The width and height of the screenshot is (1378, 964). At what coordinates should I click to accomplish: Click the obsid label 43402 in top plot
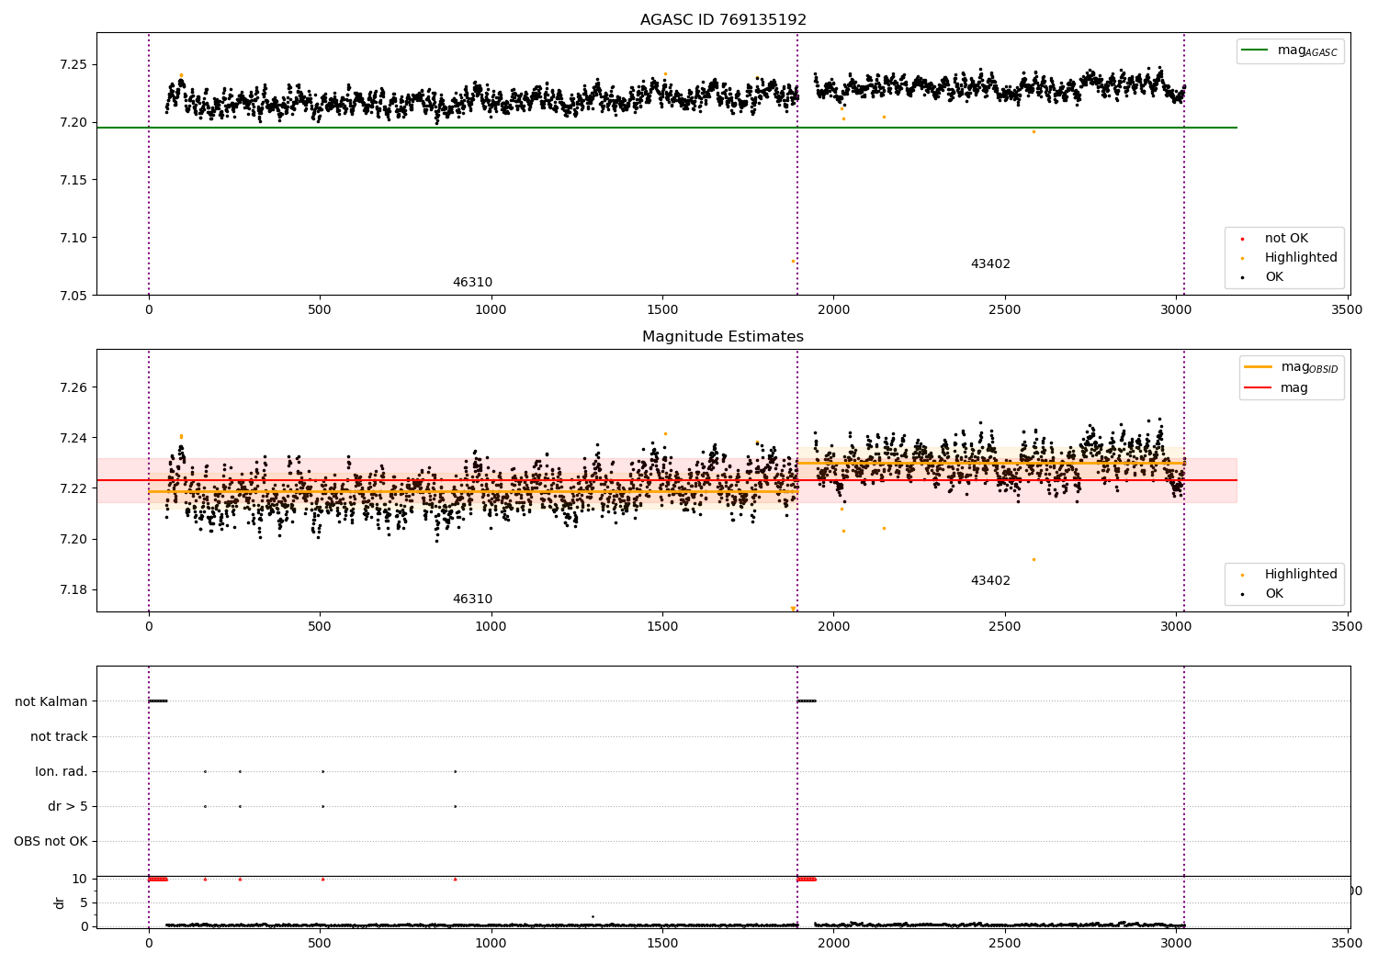coord(990,264)
